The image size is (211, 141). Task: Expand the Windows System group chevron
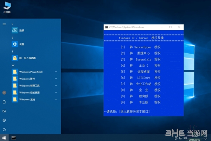(x=56, y=99)
